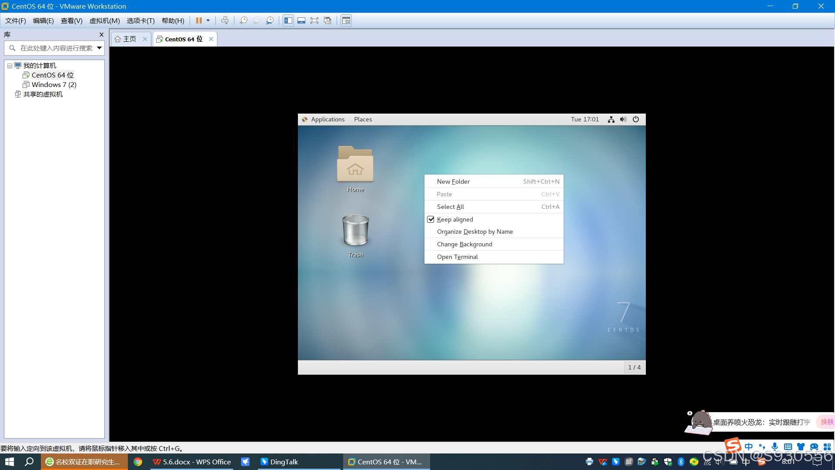Toggle Sogou Chinese/English input mode

(x=749, y=446)
